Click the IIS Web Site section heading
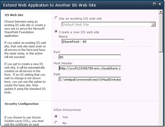The width and height of the screenshot is (165, 127). coord(14,15)
